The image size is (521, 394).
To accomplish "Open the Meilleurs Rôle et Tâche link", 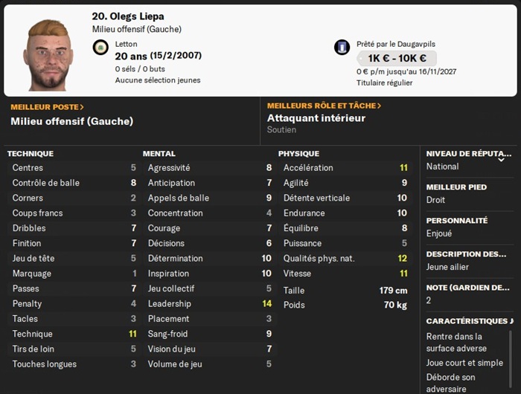I will coord(324,106).
